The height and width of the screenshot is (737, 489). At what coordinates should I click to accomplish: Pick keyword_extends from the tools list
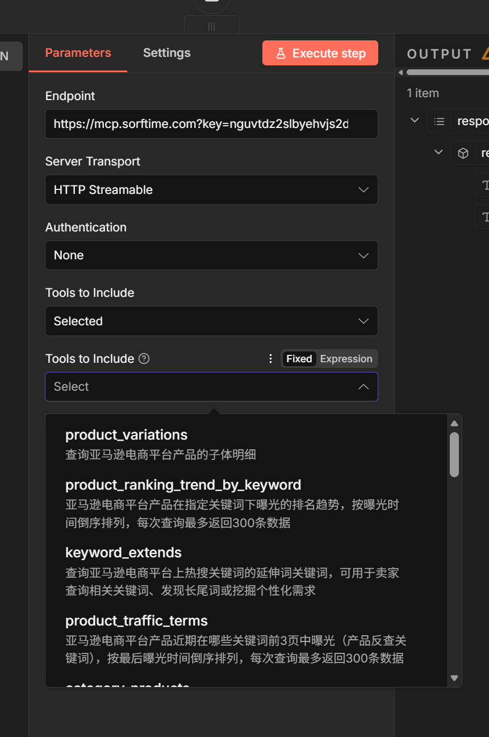click(123, 553)
